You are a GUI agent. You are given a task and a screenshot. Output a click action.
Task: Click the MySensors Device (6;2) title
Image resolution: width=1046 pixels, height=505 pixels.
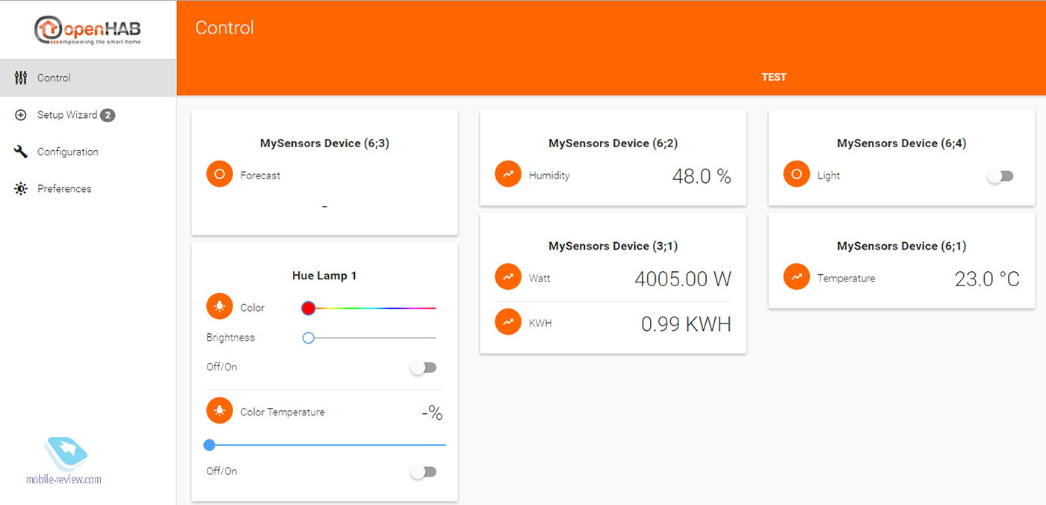pos(613,143)
